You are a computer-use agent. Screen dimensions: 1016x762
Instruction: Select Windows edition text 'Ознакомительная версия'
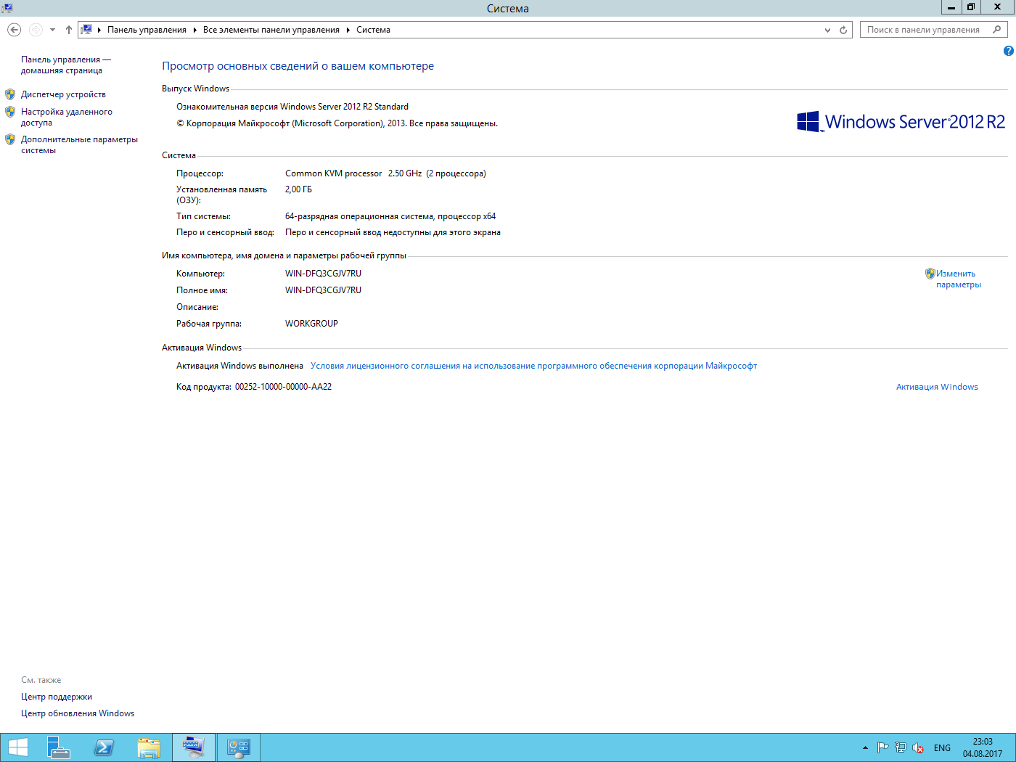tap(227, 107)
